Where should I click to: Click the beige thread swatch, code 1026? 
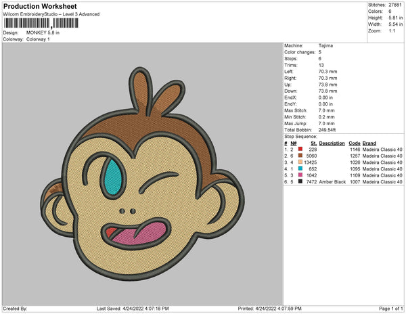click(x=300, y=162)
